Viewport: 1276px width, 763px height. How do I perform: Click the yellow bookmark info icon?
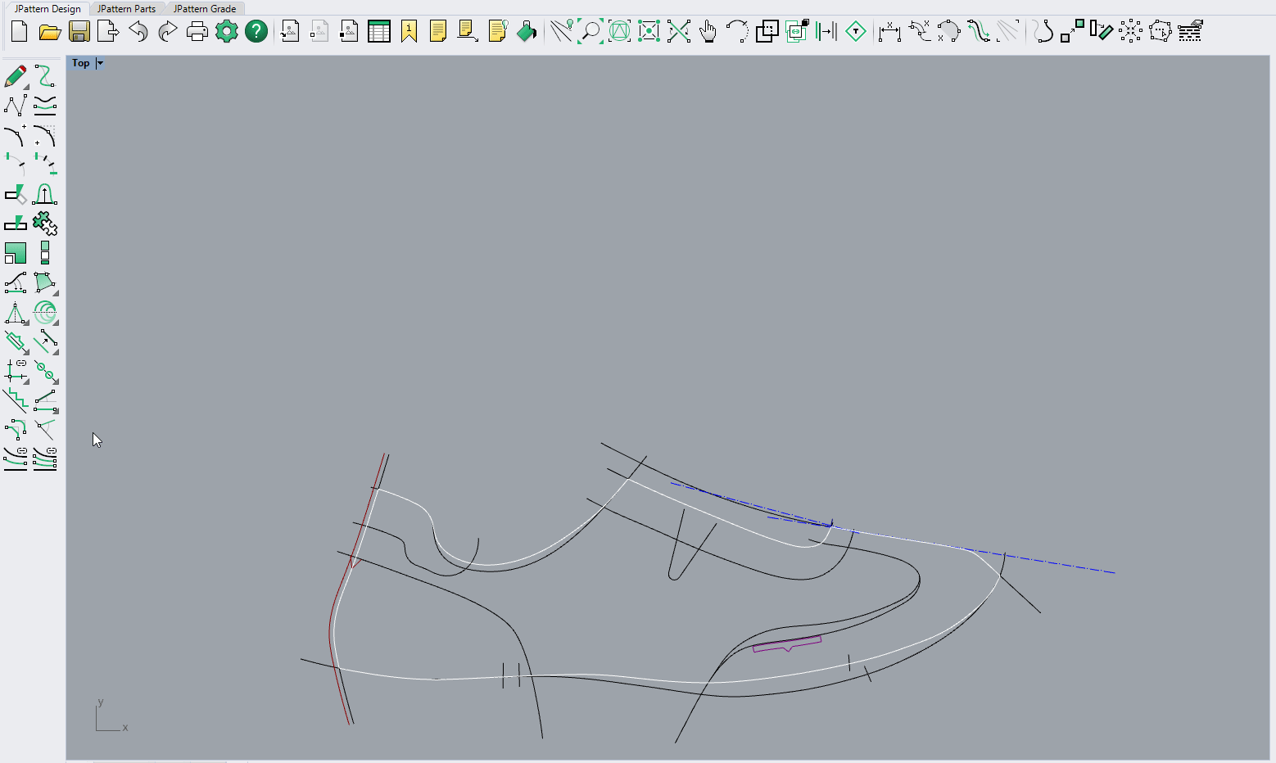[x=409, y=32]
